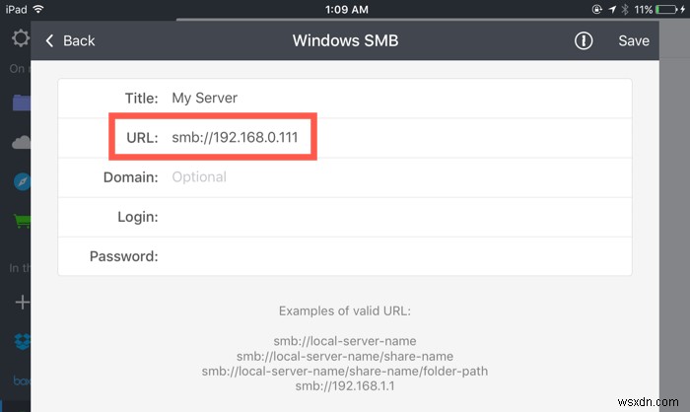Open the Dropbox icon in sidebar
This screenshot has height=412, width=690.
pos(23,341)
